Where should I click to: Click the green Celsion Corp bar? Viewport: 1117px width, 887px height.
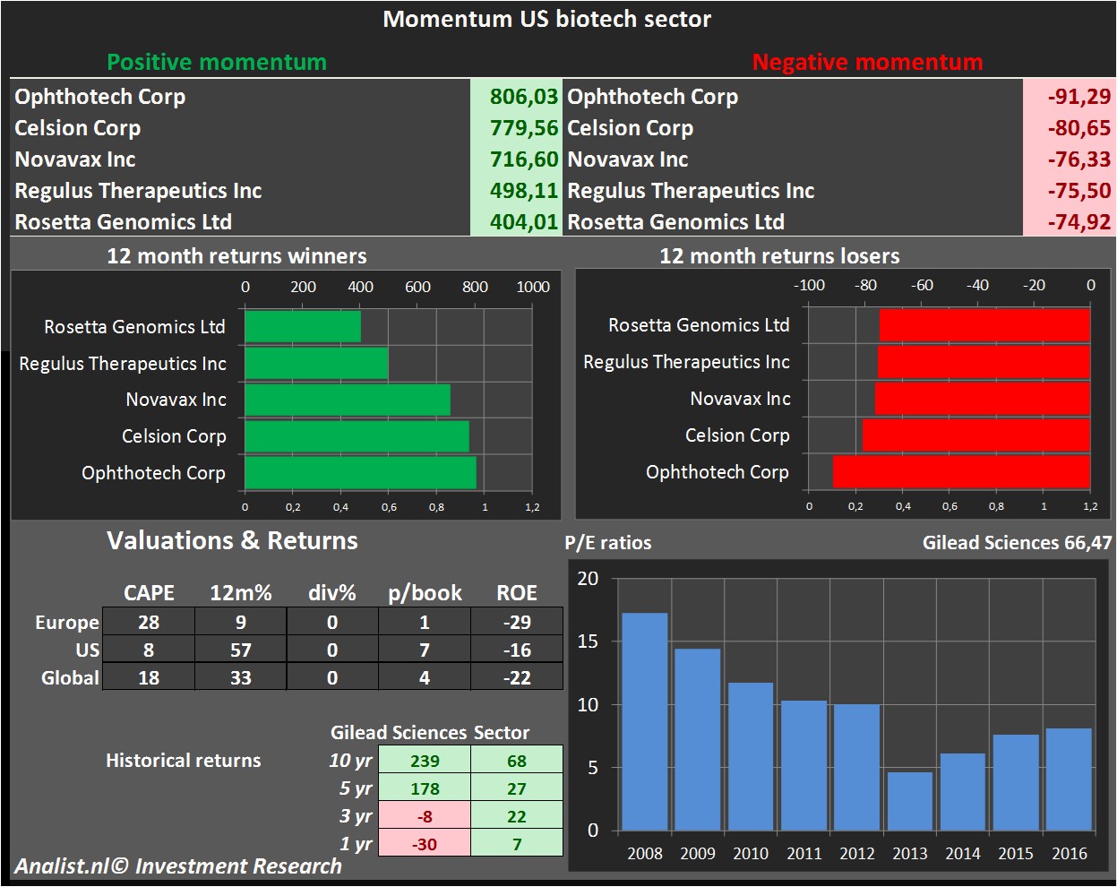[x=357, y=436]
